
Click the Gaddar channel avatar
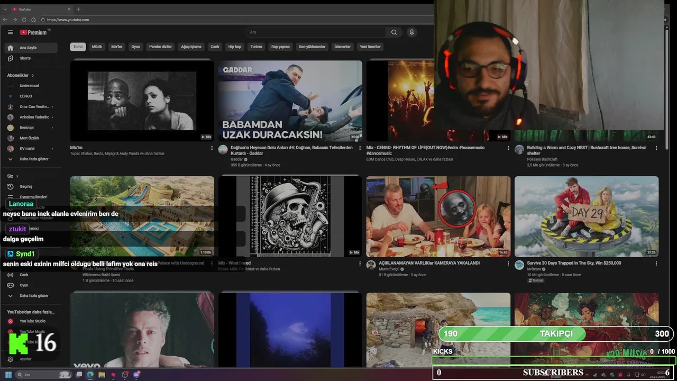click(223, 150)
